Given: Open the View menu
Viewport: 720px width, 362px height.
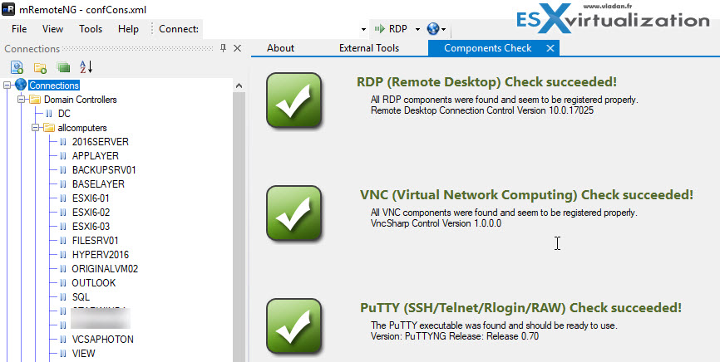Looking at the screenshot, I should tap(53, 29).
